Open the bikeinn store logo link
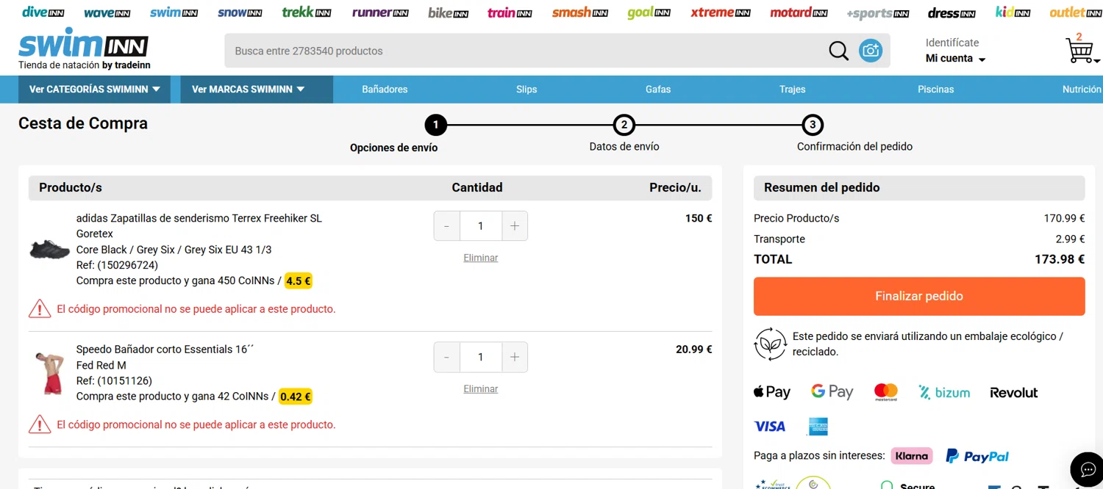Viewport: 1103px width, 489px height. [449, 12]
